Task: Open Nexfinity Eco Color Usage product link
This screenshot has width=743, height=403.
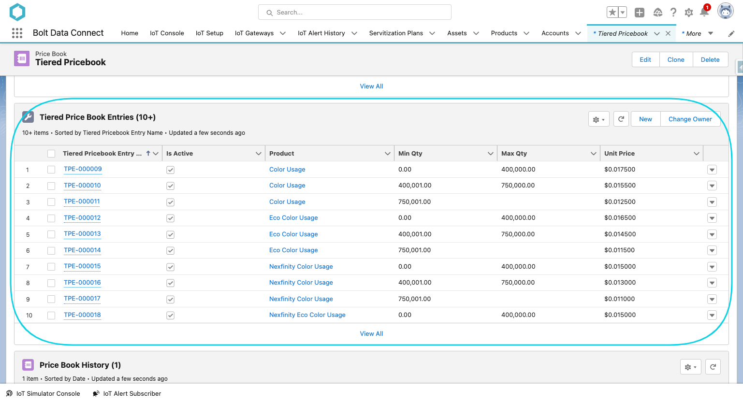Action: 307,315
